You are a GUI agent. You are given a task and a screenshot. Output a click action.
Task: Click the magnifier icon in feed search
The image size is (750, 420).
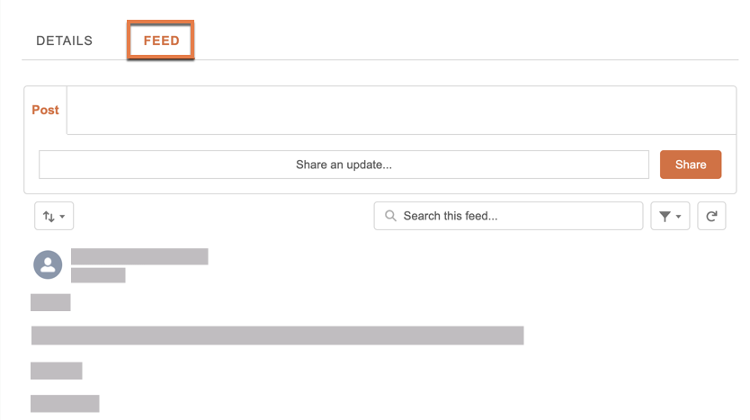click(391, 216)
